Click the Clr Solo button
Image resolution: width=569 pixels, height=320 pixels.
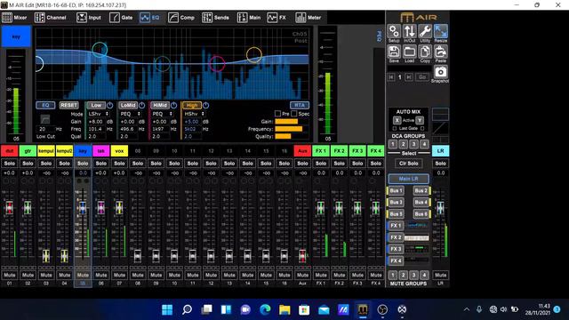[x=409, y=164]
